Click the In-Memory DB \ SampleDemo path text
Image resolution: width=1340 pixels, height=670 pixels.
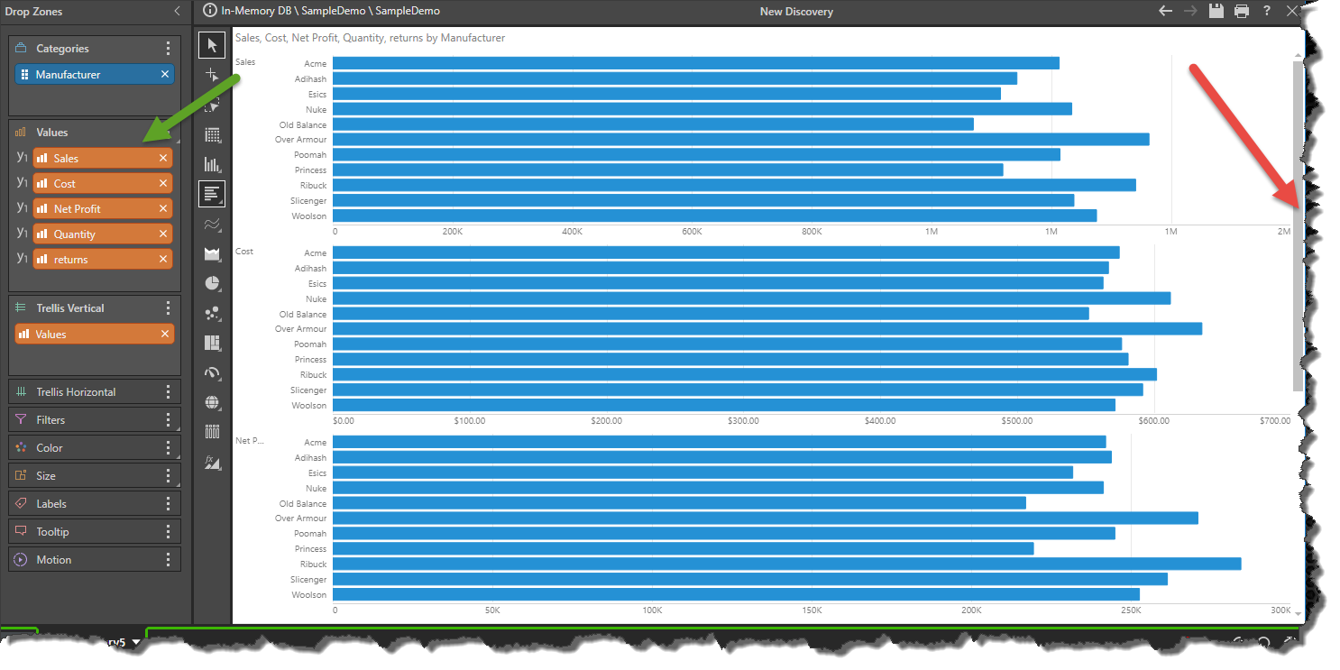(331, 12)
